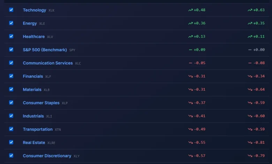Open the Transportation sector link
Viewport: 272px width, 164px height.
point(38,129)
